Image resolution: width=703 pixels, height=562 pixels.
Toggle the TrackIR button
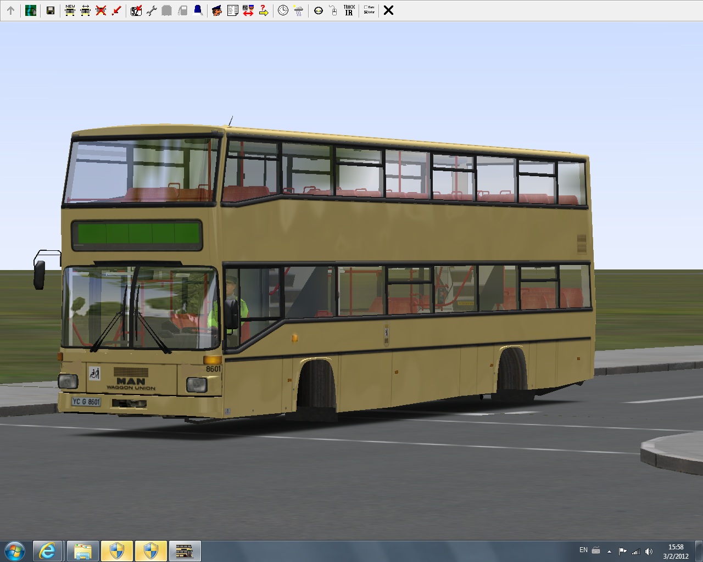349,10
